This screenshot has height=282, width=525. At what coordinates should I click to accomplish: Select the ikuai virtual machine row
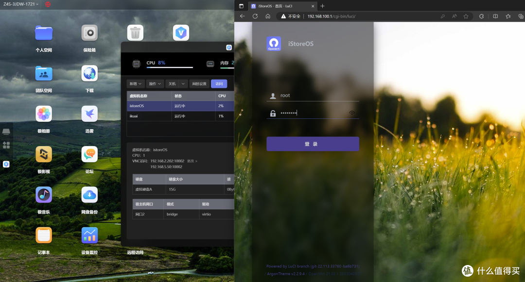click(x=180, y=116)
